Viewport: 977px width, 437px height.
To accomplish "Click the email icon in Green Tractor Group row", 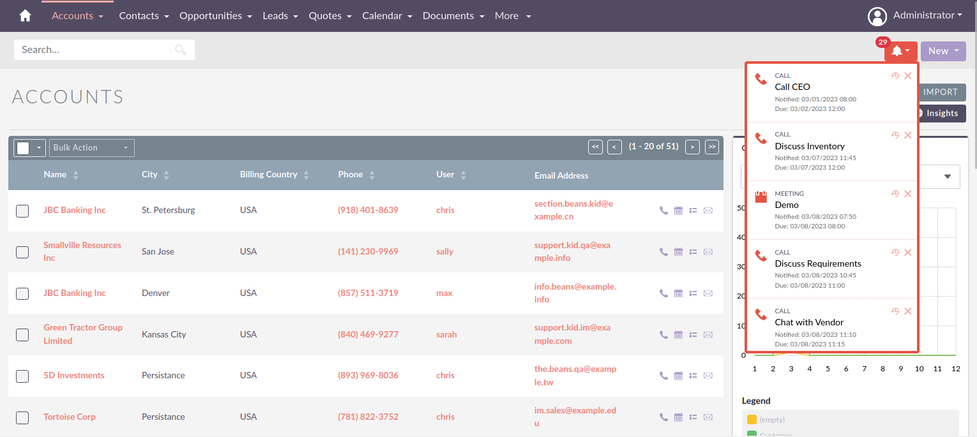I will click(708, 335).
